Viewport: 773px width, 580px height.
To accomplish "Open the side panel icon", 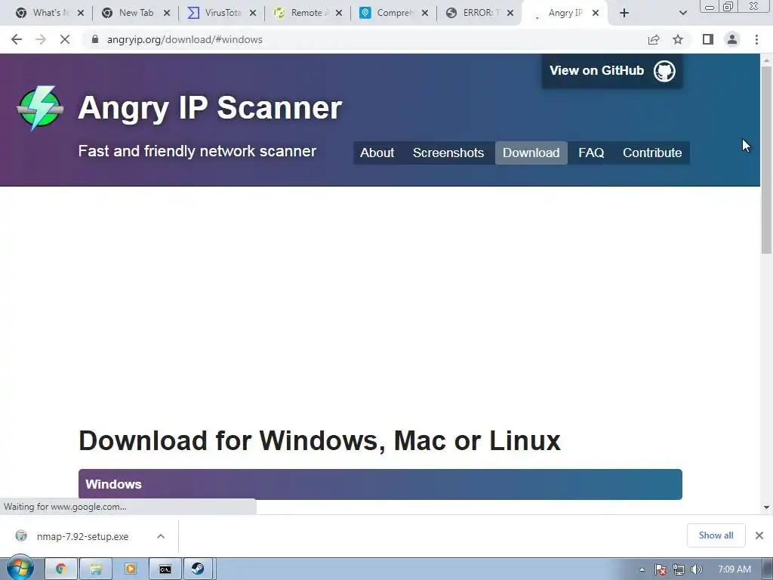I will [708, 39].
